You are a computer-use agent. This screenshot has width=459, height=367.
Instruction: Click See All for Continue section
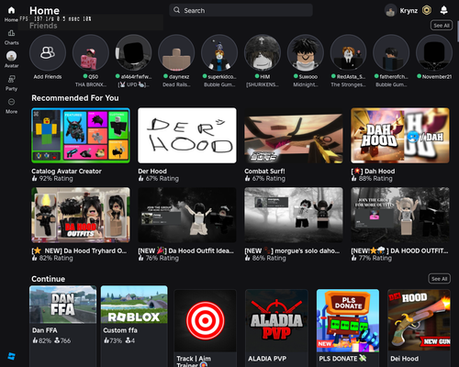pyautogui.click(x=439, y=279)
